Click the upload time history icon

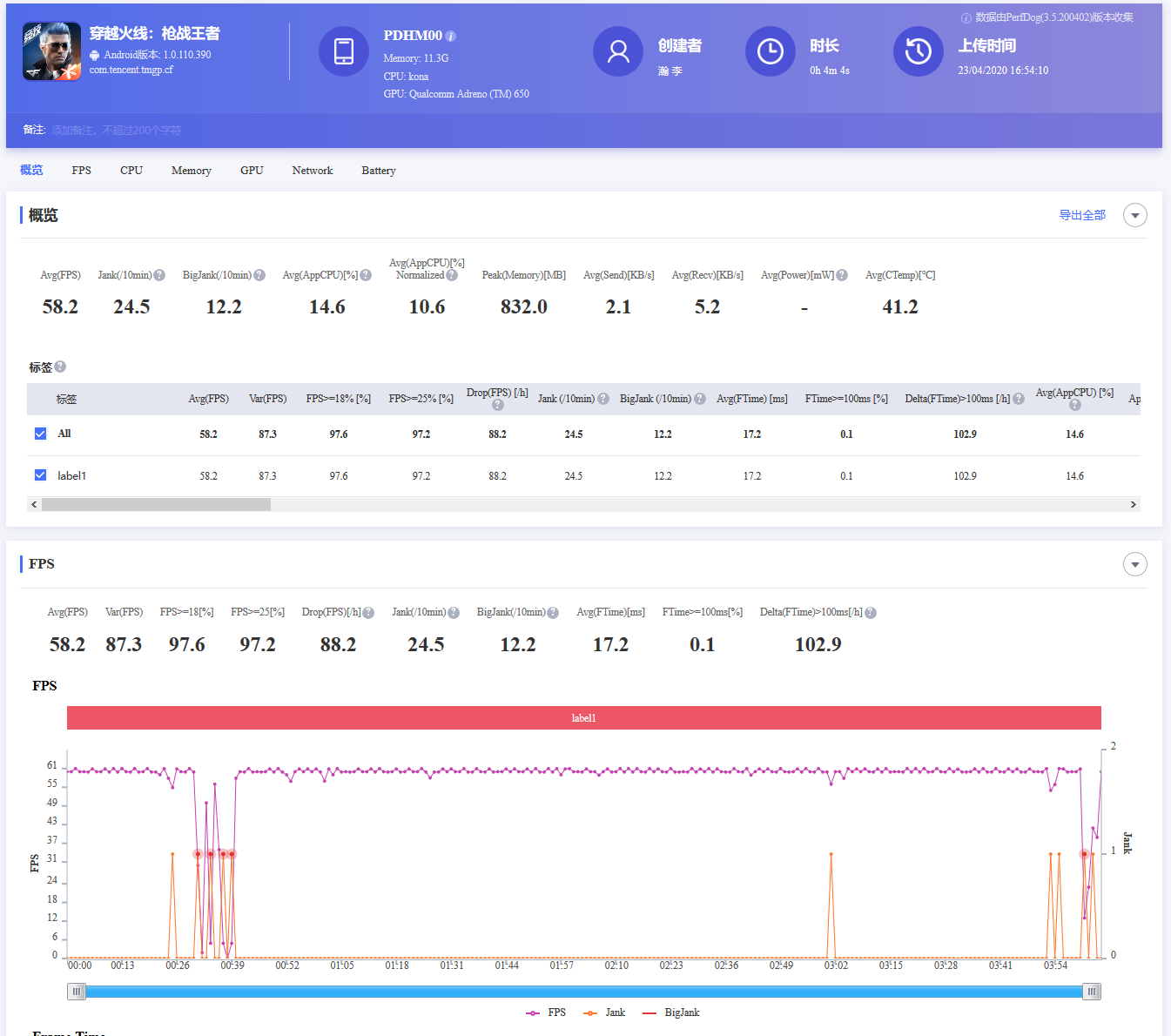(x=918, y=51)
